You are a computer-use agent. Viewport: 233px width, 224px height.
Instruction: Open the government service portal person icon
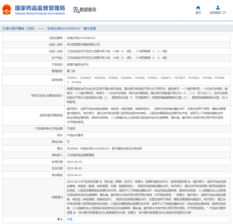[218, 8]
